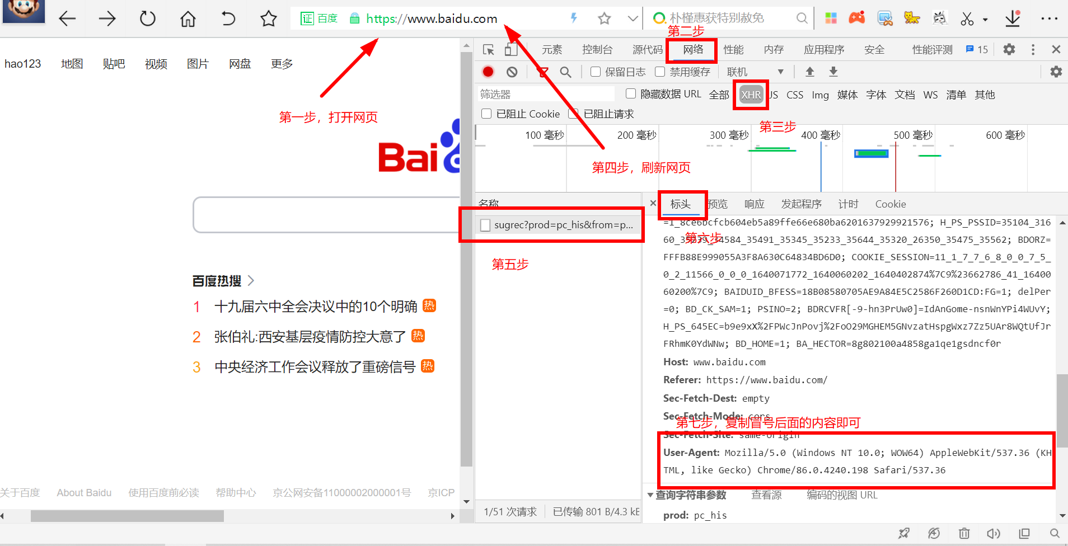Open the 联机 throttling dropdown
The width and height of the screenshot is (1068, 546).
pos(755,72)
